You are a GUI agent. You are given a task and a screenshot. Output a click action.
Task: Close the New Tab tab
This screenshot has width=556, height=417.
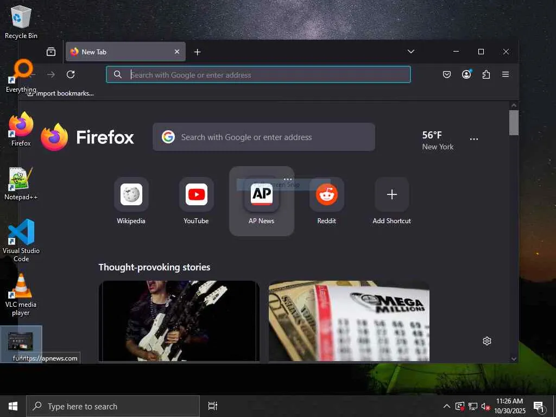pyautogui.click(x=177, y=52)
